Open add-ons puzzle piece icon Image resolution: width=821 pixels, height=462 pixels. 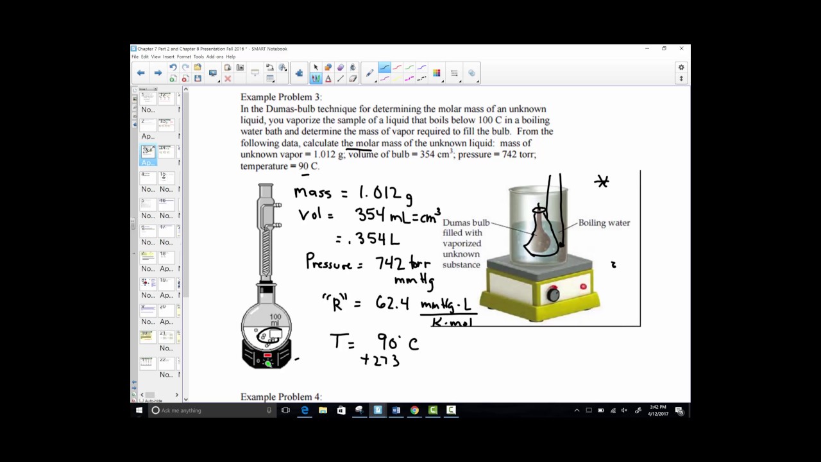pyautogui.click(x=299, y=73)
